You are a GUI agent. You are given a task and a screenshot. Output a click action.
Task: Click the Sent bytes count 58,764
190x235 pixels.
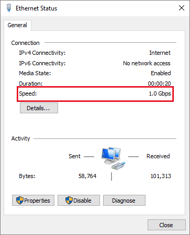point(87,176)
